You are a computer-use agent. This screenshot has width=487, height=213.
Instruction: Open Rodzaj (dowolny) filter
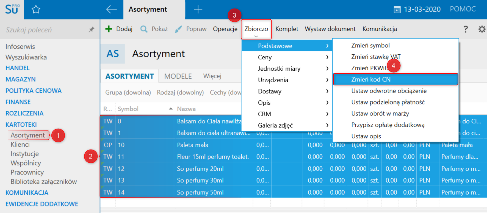point(180,92)
